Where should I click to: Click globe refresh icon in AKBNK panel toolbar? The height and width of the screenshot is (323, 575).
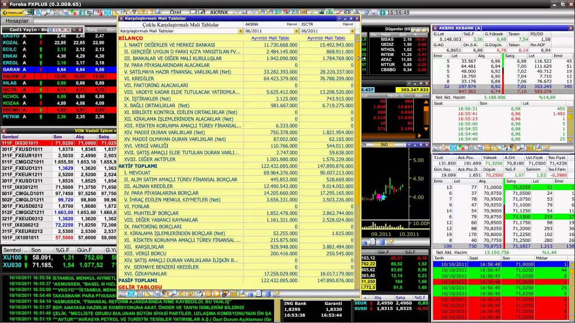click(x=505, y=148)
